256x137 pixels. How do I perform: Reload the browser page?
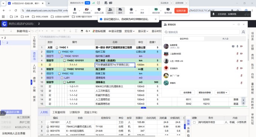16,11
